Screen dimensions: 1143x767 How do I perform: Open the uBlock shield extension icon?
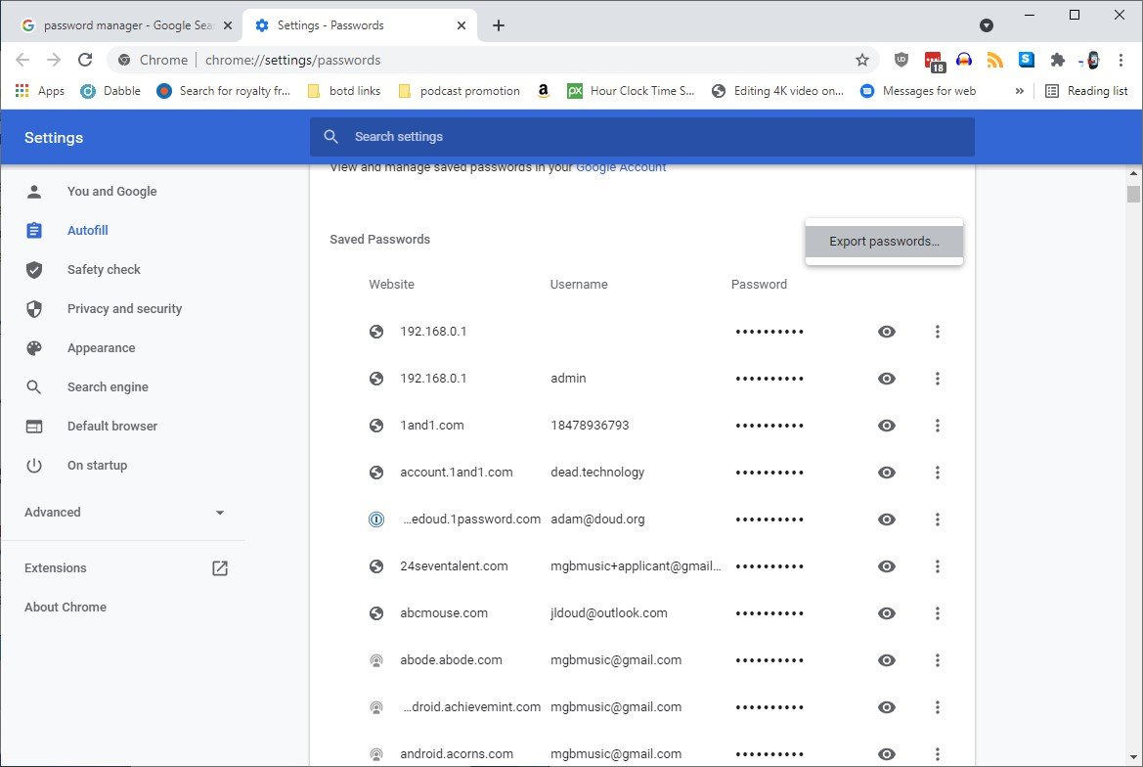[x=901, y=60]
